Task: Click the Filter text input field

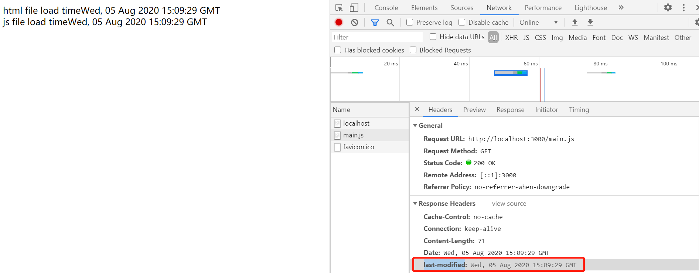Action: click(377, 37)
